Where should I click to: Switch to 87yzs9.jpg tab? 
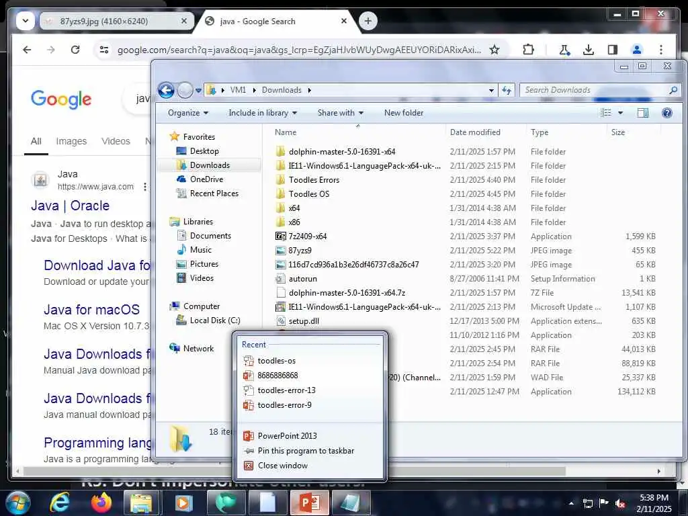click(116, 21)
